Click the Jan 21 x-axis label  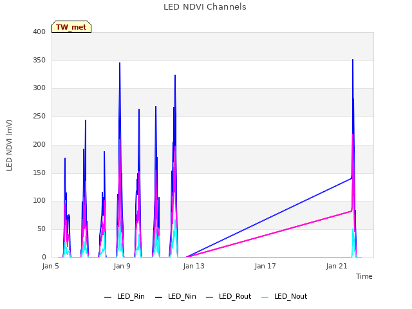click(337, 266)
